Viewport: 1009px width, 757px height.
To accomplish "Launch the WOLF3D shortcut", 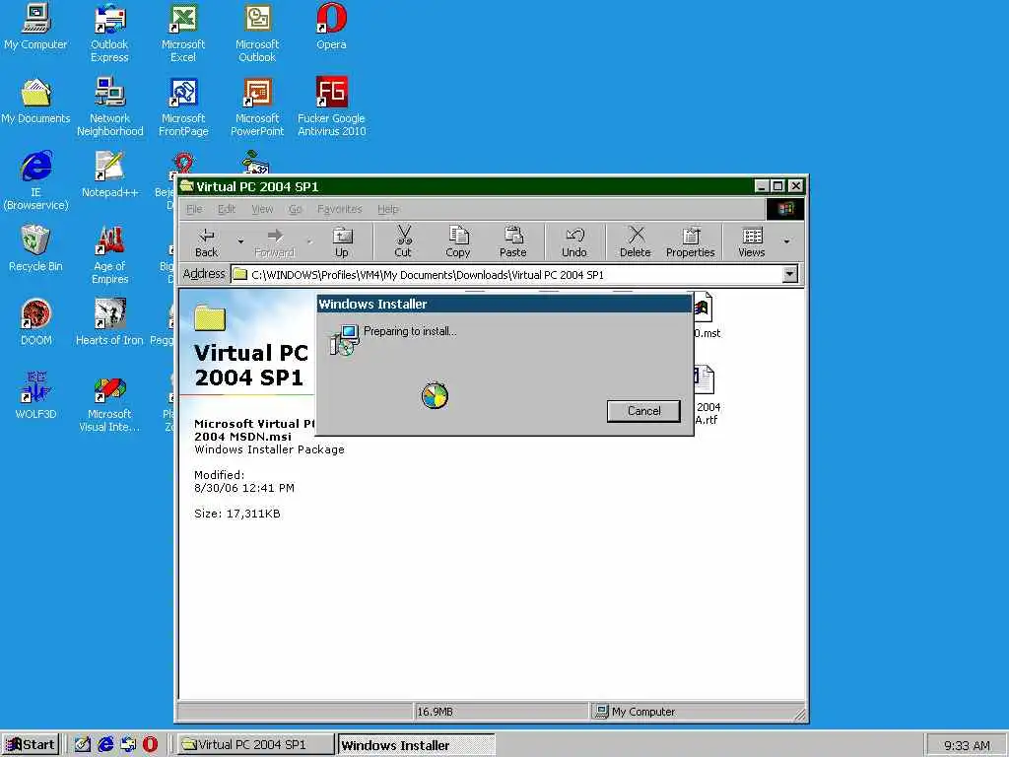I will (x=35, y=397).
